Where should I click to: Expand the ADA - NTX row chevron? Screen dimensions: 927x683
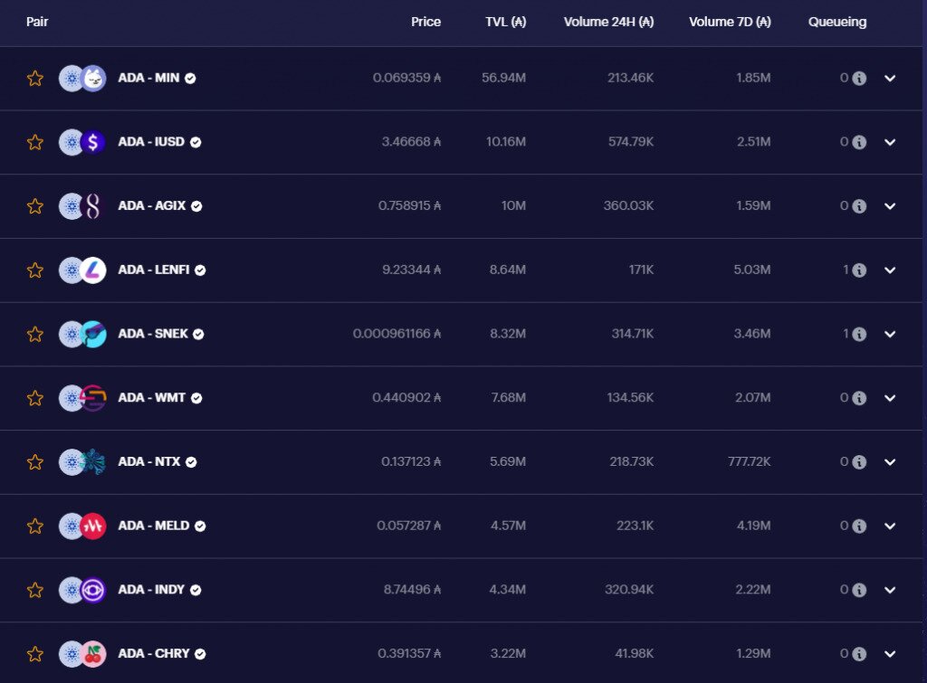(x=890, y=461)
